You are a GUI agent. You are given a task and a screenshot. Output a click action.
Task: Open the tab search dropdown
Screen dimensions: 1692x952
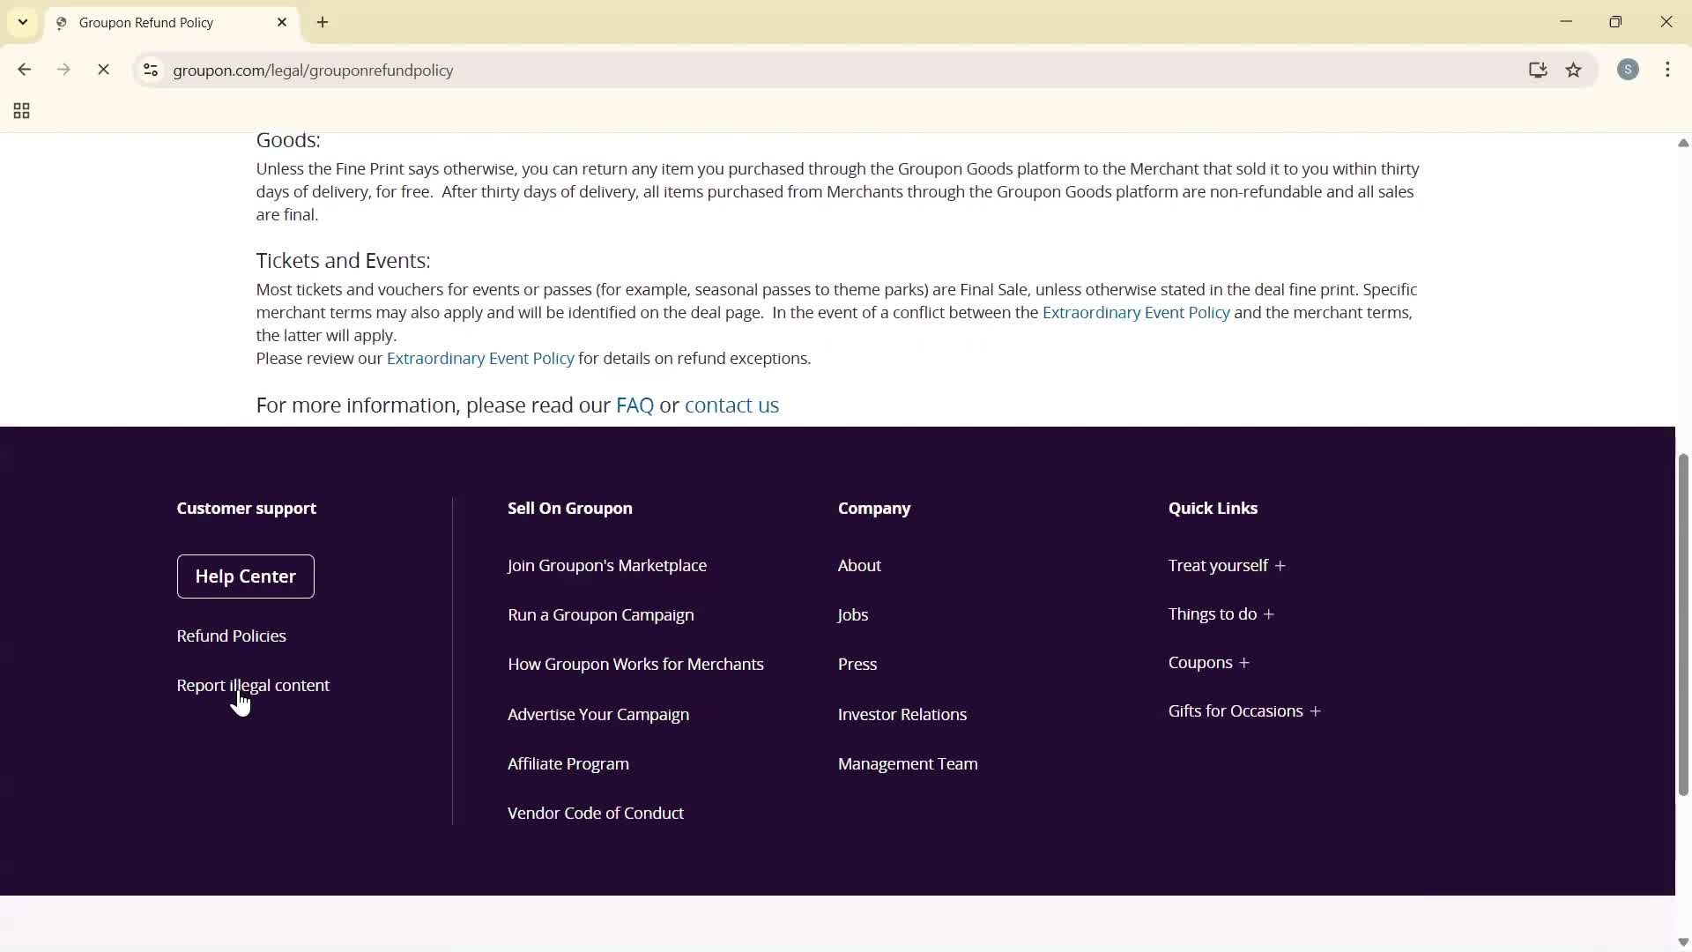[x=22, y=22]
